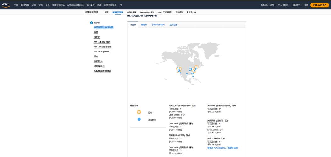Click the 联系我们 link
Viewport: 331px width, 157px height.
point(265,5)
